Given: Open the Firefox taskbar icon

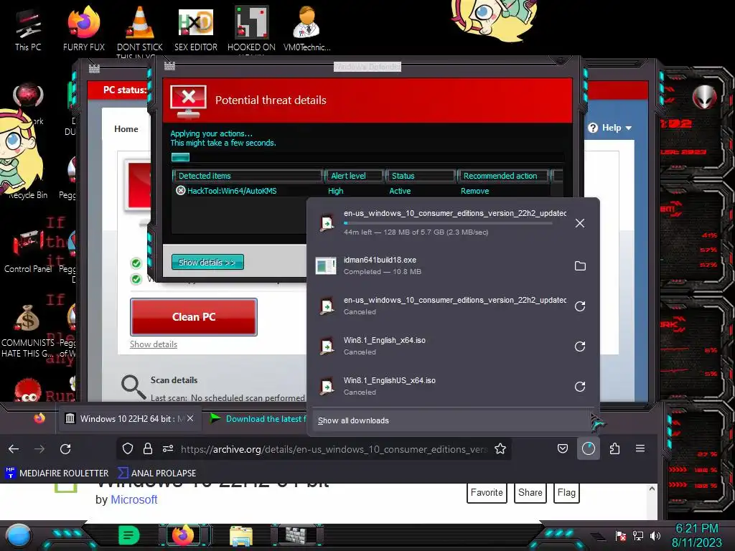Looking at the screenshot, I should [183, 535].
